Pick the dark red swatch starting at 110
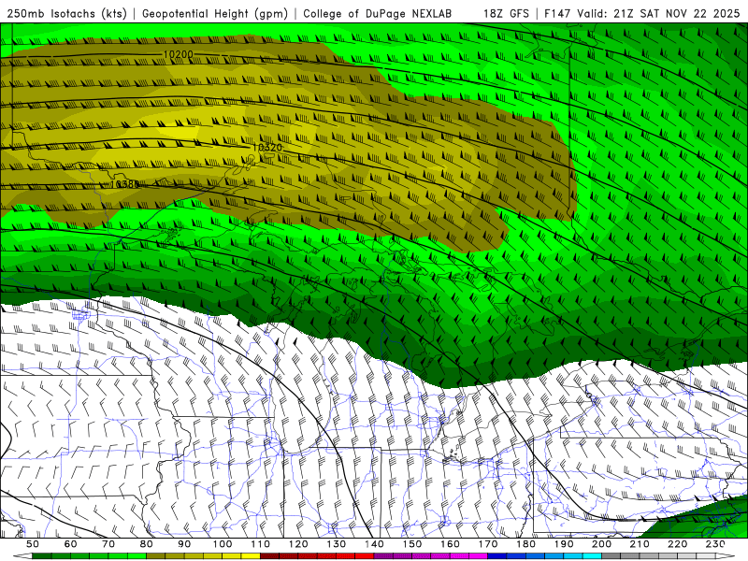Viewport: 748px width, 561px height. coord(269,556)
